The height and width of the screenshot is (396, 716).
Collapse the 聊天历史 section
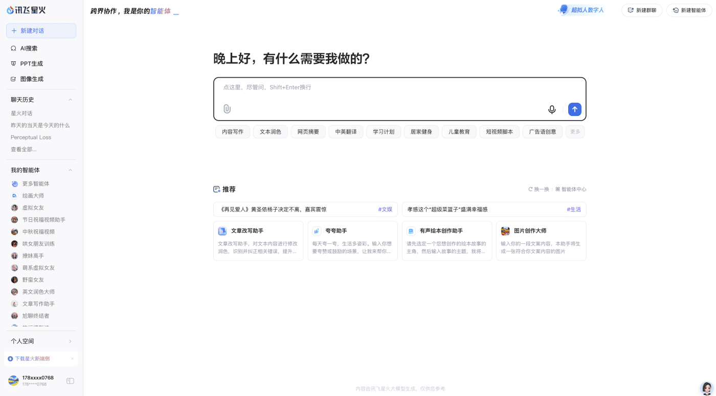point(70,99)
